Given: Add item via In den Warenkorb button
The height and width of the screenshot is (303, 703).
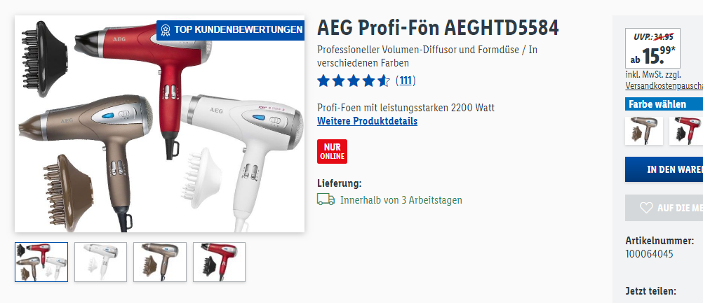Looking at the screenshot, I should [664, 169].
